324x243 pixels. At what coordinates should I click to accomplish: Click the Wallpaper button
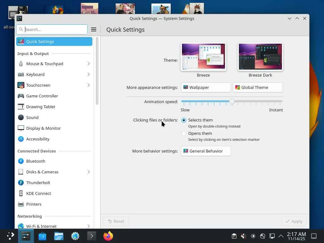(x=206, y=87)
